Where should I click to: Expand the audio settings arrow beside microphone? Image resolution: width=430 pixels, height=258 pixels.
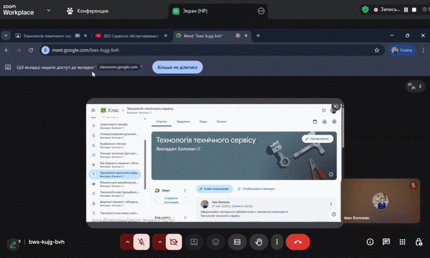[x=127, y=242]
